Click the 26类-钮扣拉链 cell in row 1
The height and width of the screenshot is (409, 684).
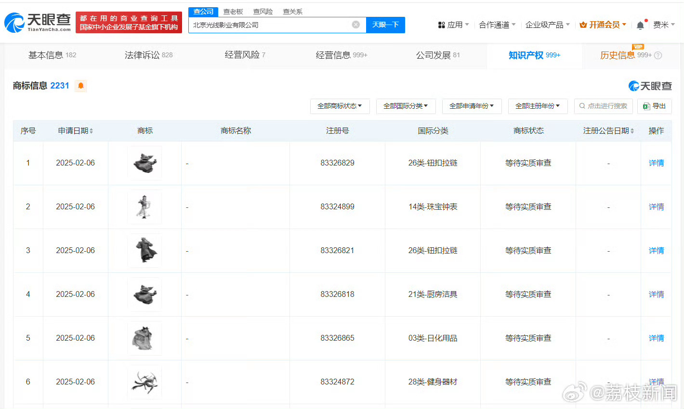(x=433, y=163)
